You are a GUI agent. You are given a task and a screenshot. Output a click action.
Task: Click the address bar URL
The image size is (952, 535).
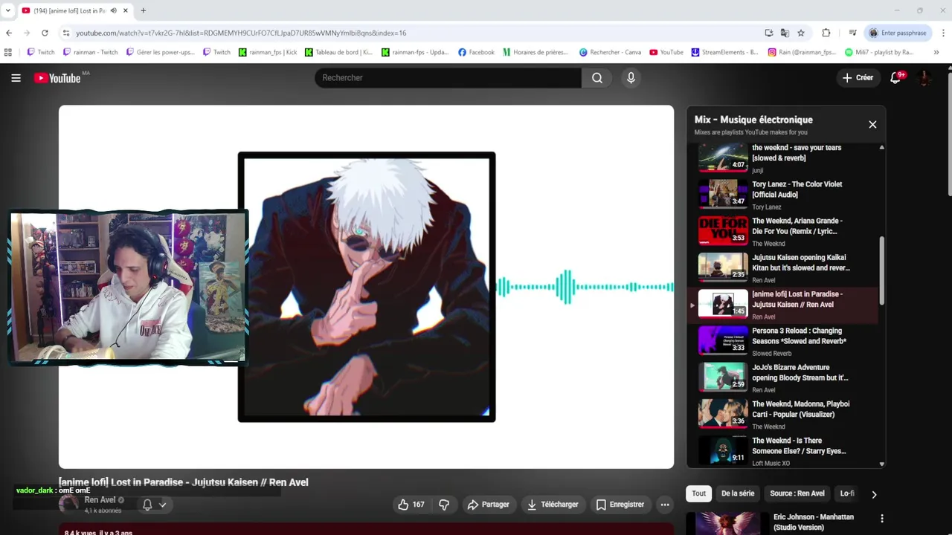pyautogui.click(x=241, y=33)
